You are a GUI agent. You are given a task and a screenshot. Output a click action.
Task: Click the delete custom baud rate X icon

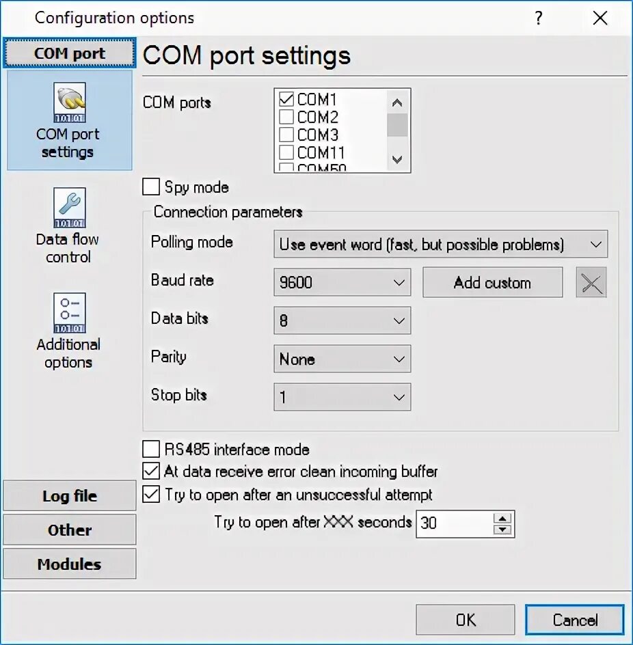591,283
